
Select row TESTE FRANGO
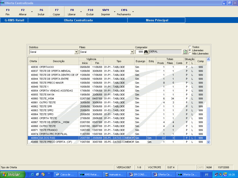click(117, 130)
